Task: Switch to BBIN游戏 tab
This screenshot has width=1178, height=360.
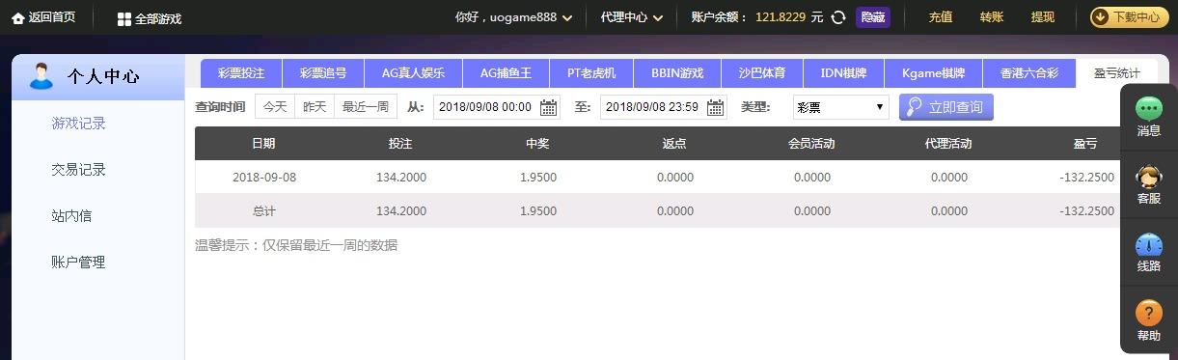Action: [x=677, y=73]
